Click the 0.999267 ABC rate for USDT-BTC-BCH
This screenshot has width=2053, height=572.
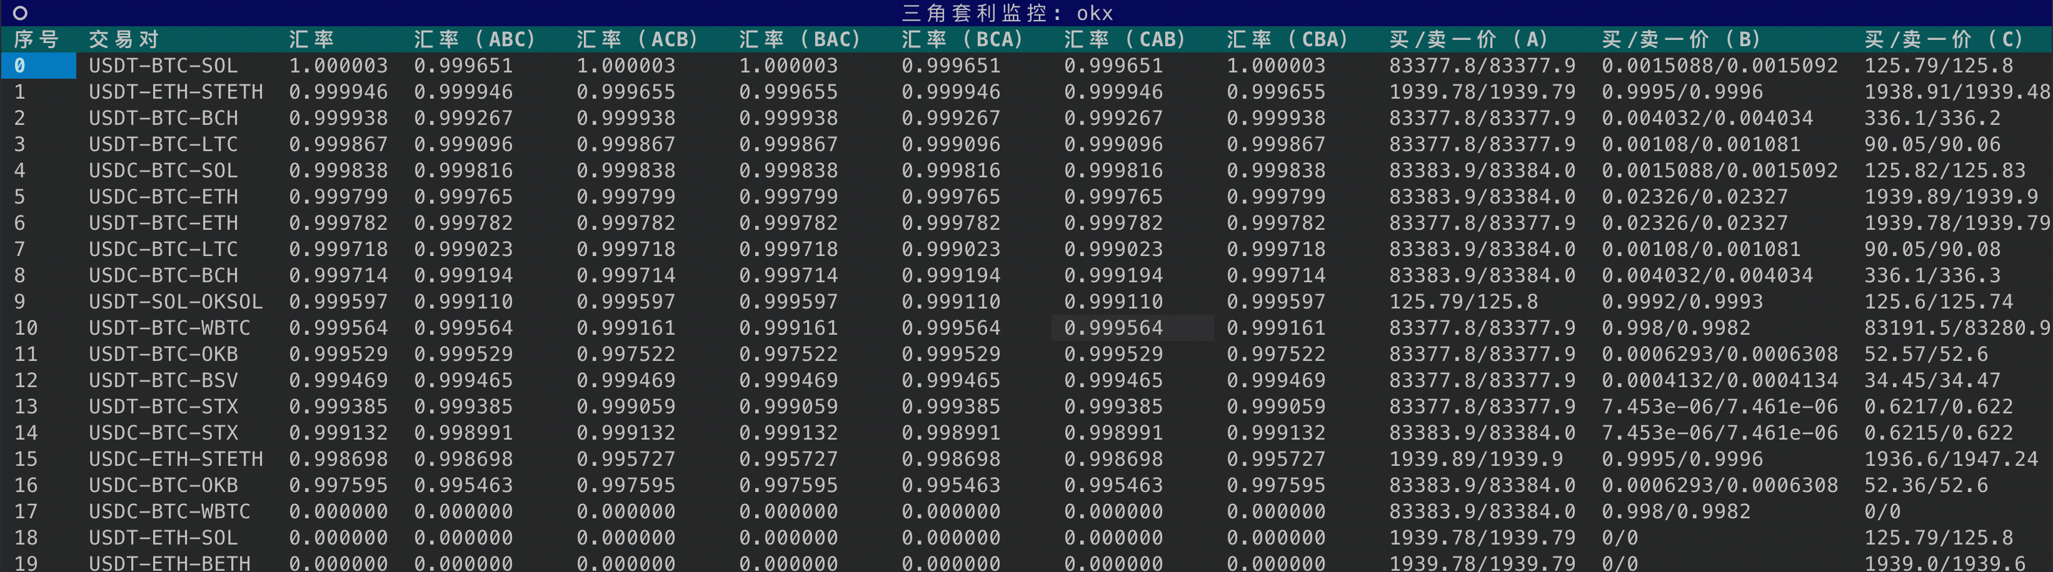click(x=463, y=118)
